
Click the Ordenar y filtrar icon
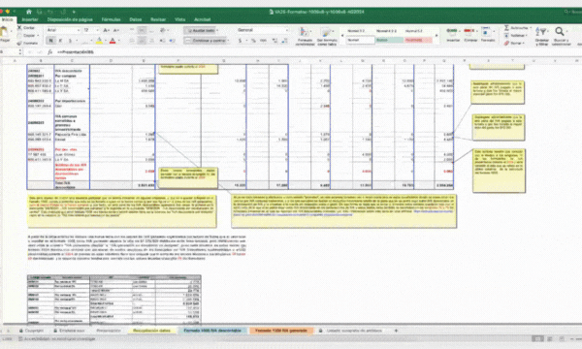(541, 32)
